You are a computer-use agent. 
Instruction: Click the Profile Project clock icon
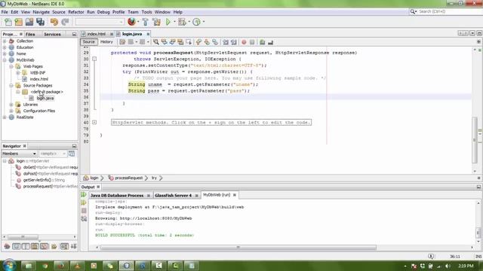(196, 22)
